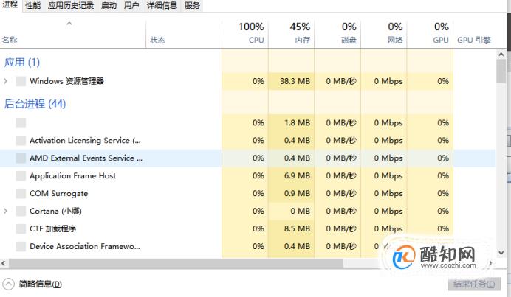The image size is (511, 297).
Task: Sort processes by GPU usage
Action: [x=431, y=34]
